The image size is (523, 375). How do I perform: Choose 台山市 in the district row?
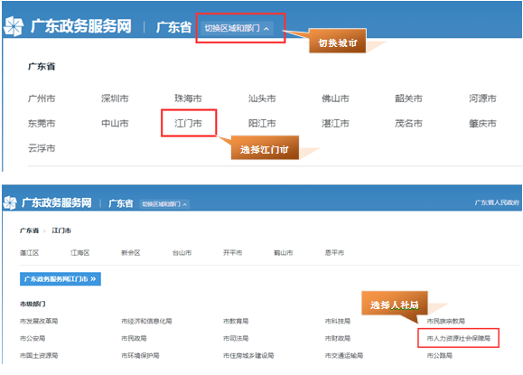pyautogui.click(x=182, y=253)
